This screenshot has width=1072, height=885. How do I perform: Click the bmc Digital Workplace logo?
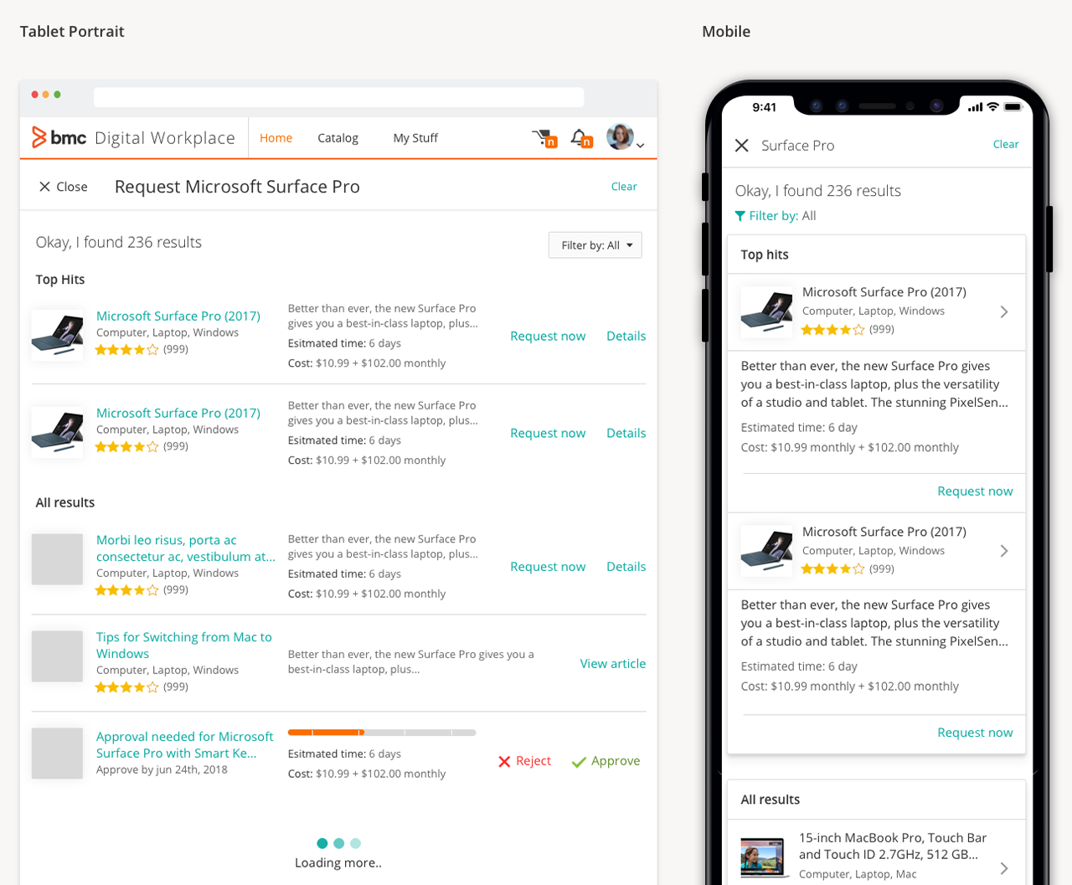(x=133, y=137)
